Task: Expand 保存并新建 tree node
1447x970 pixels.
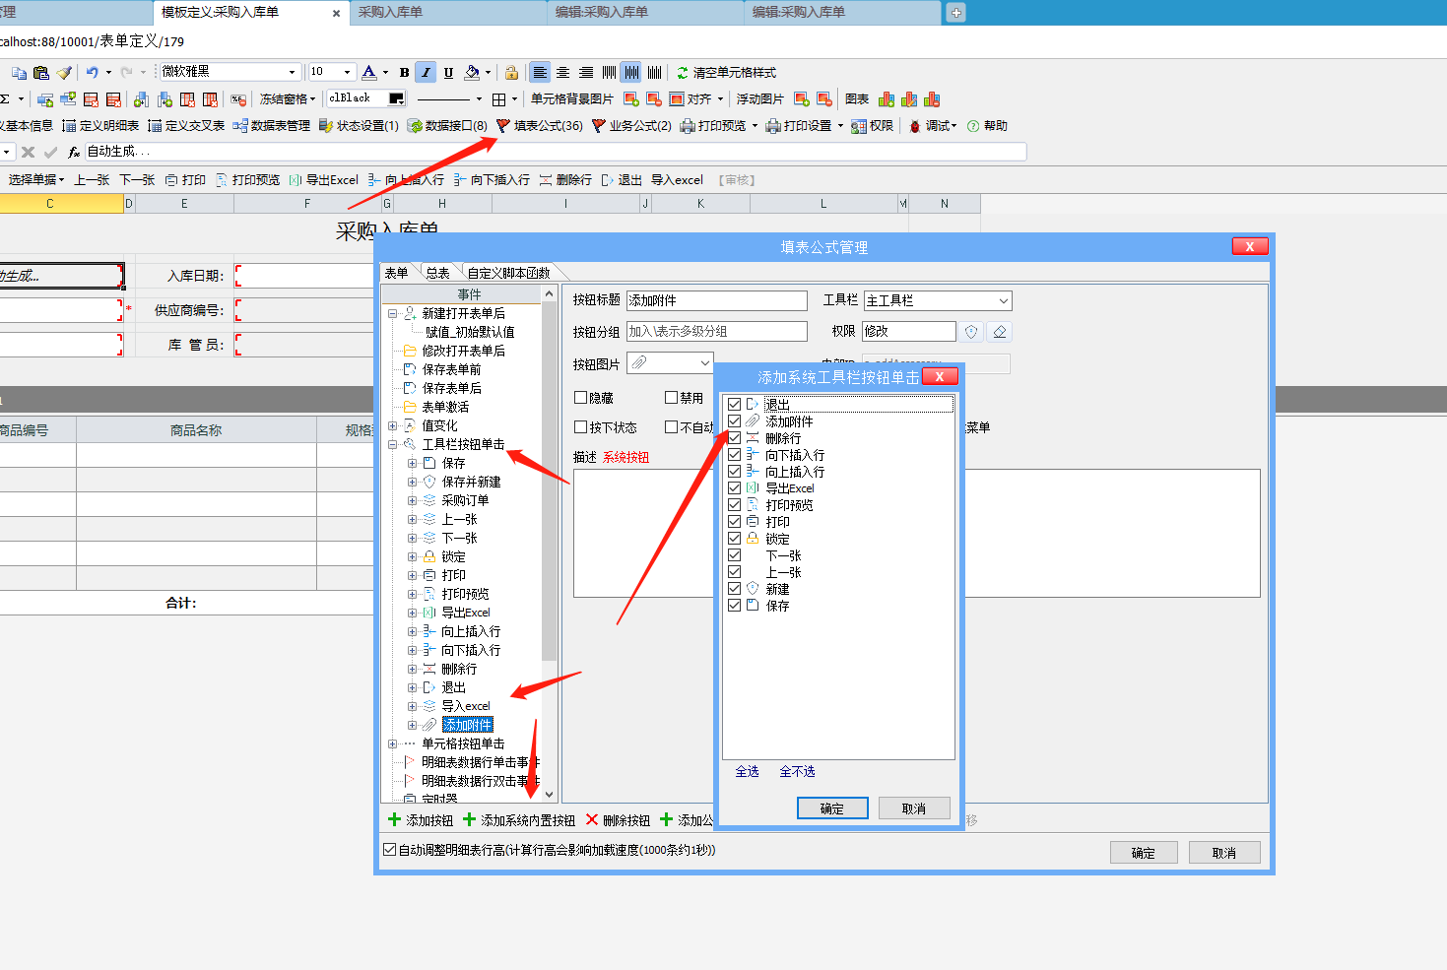Action: [413, 483]
